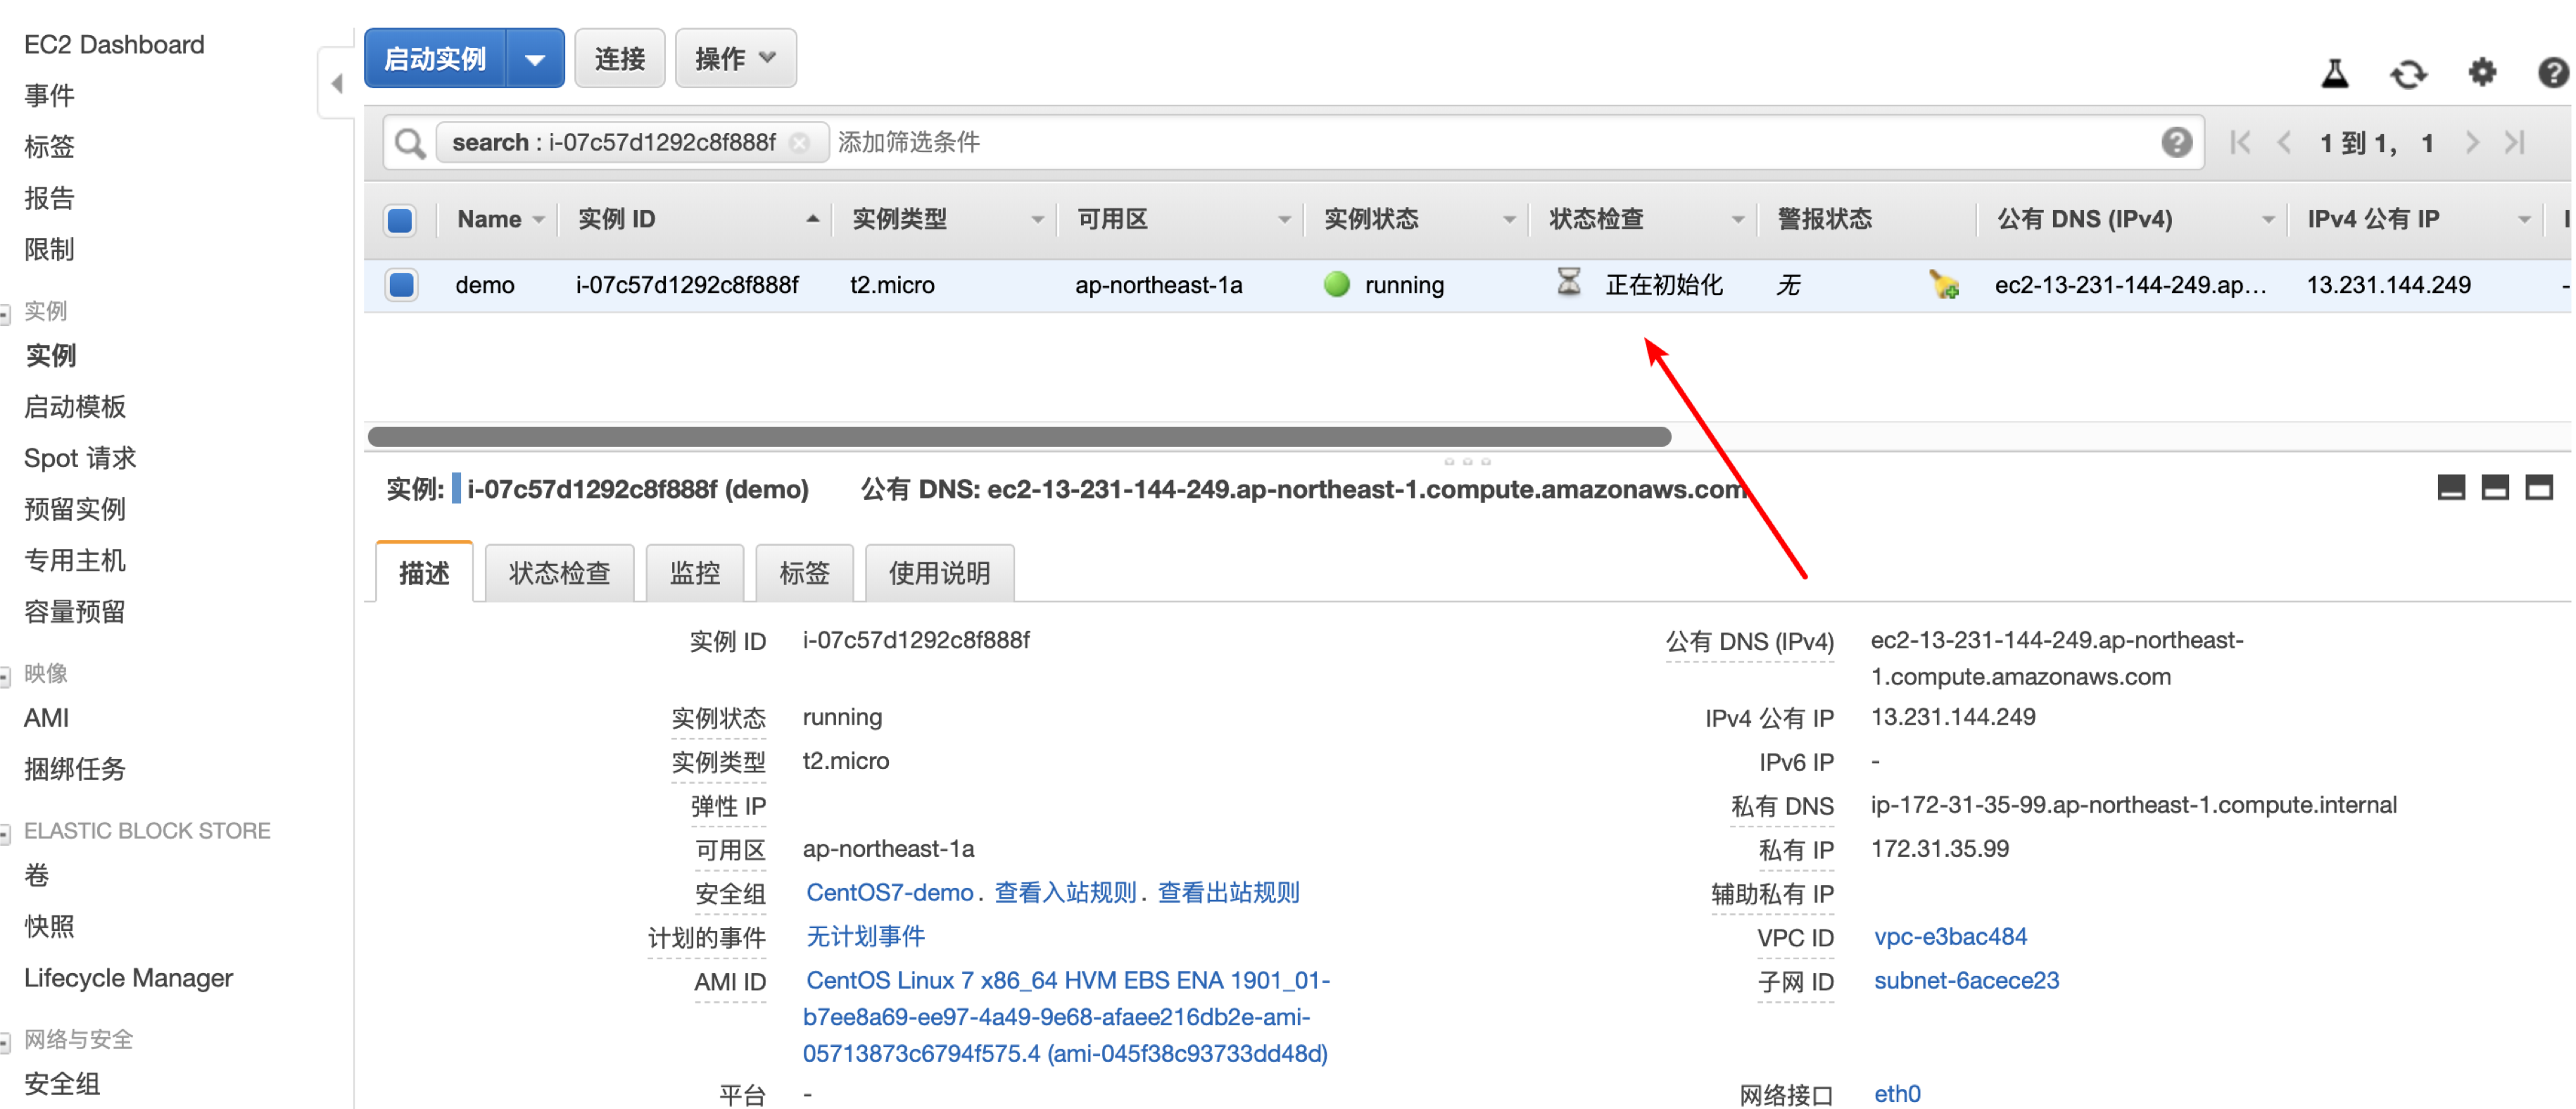The height and width of the screenshot is (1109, 2576).
Task: Click the flask icon for new console experience
Action: pyautogui.click(x=2335, y=73)
